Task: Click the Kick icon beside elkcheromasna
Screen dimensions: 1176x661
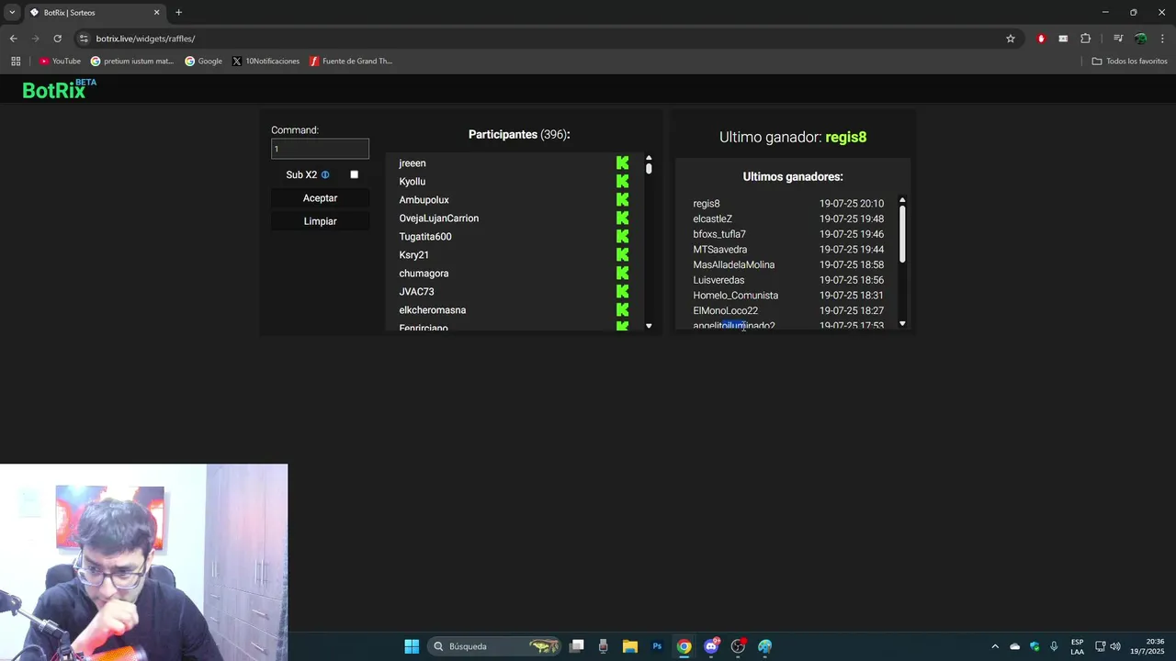Action: coord(622,310)
